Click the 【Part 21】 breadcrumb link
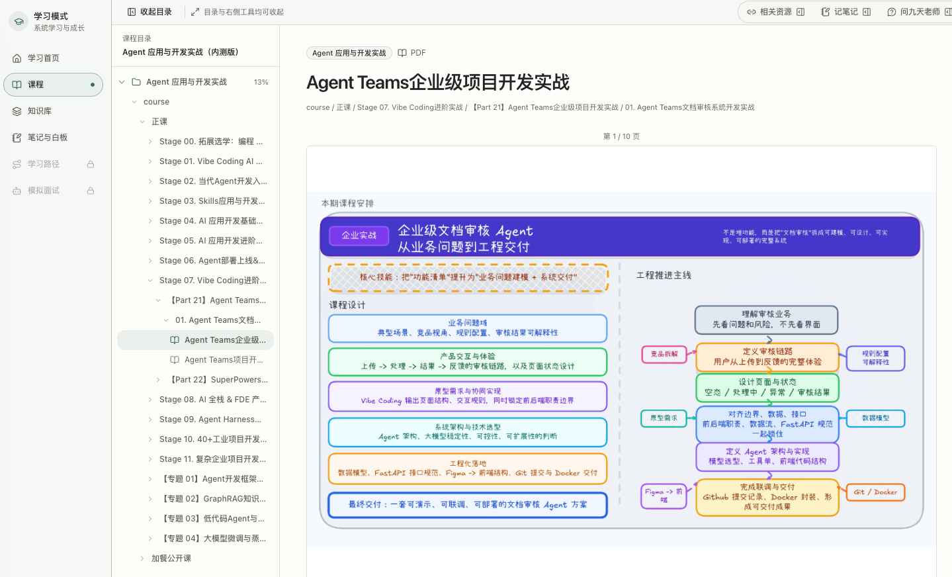 pos(544,107)
